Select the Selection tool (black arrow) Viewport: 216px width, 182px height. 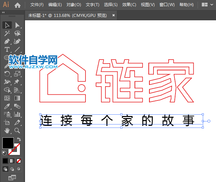click(x=7, y=25)
